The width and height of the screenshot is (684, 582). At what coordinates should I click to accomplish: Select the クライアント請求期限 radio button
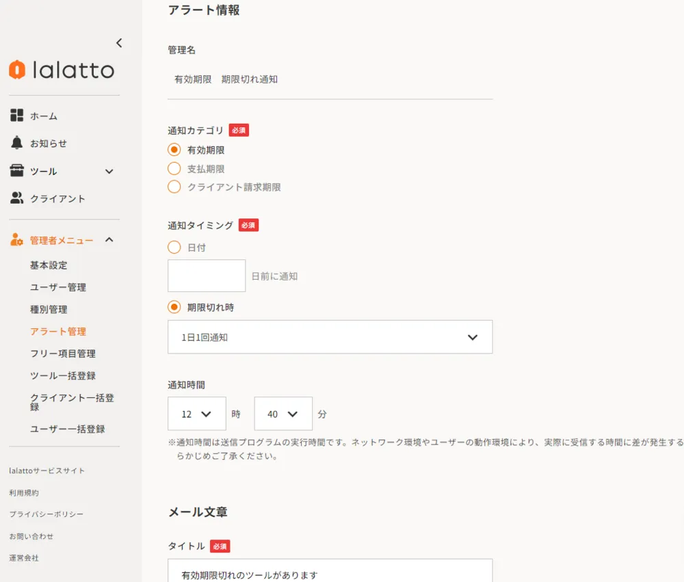point(174,187)
